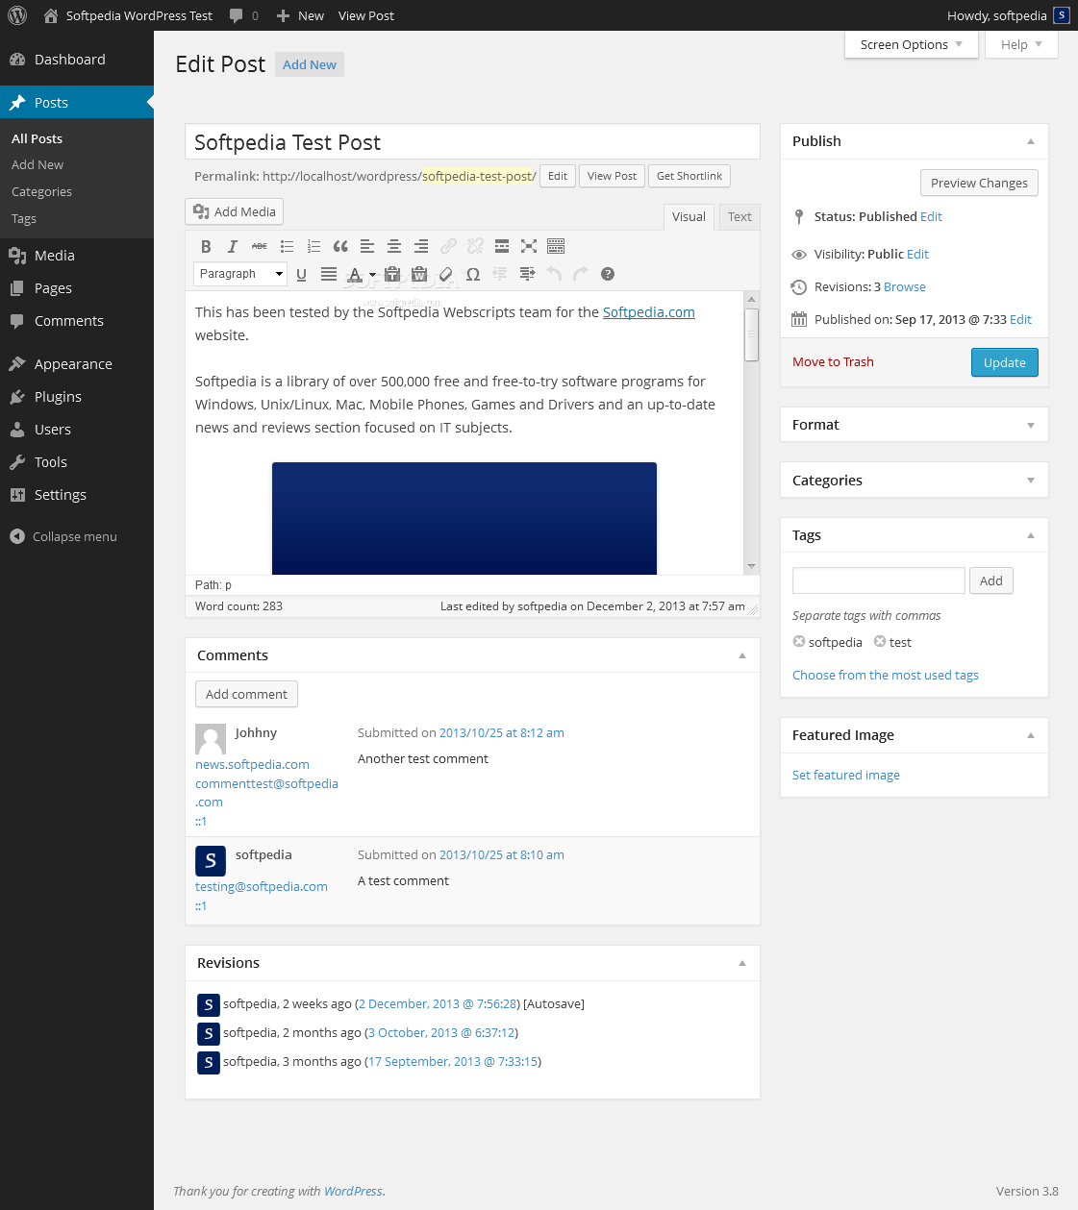Collapse the Featured Image panel

[x=1031, y=735]
